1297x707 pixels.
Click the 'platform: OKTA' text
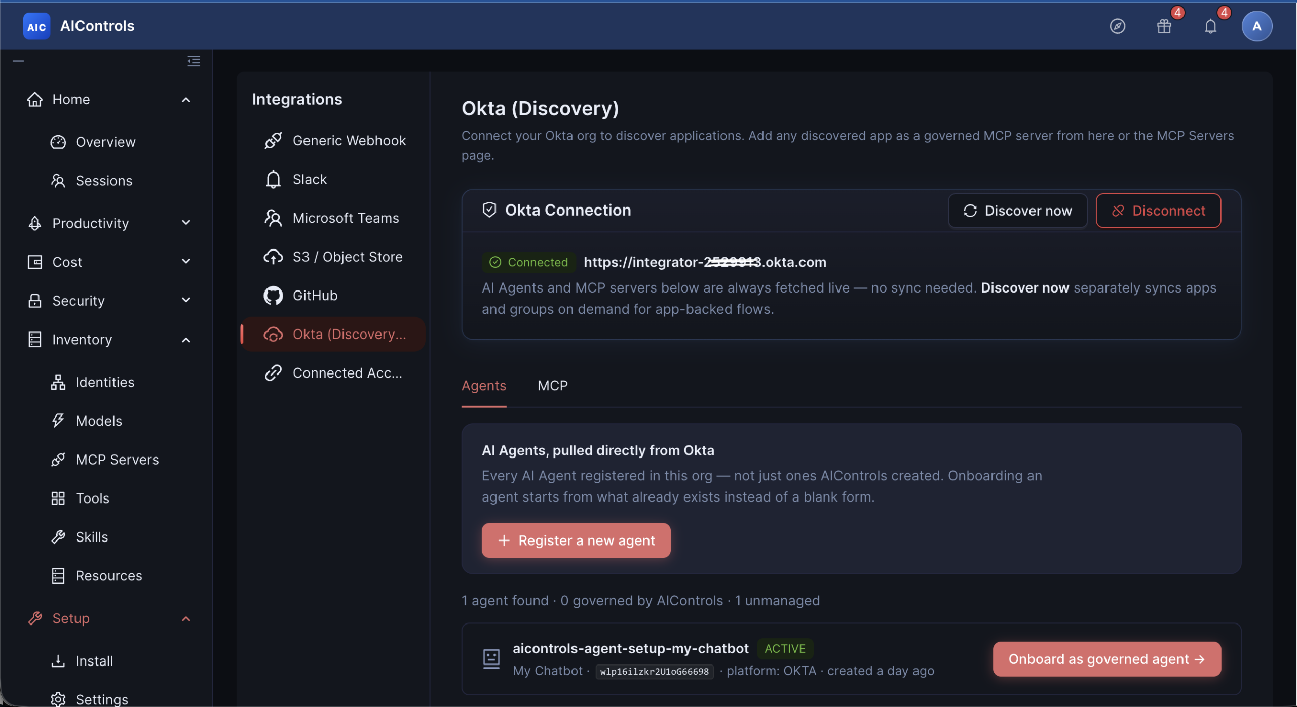click(771, 671)
